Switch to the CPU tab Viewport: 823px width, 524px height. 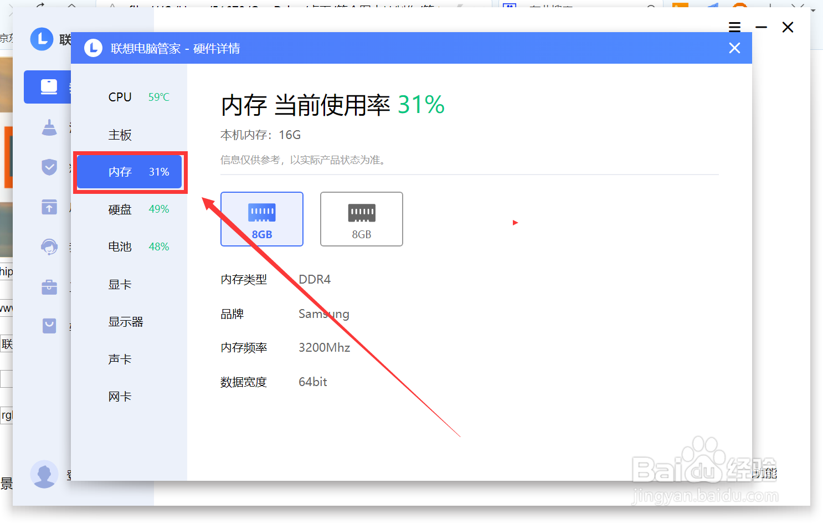point(120,97)
